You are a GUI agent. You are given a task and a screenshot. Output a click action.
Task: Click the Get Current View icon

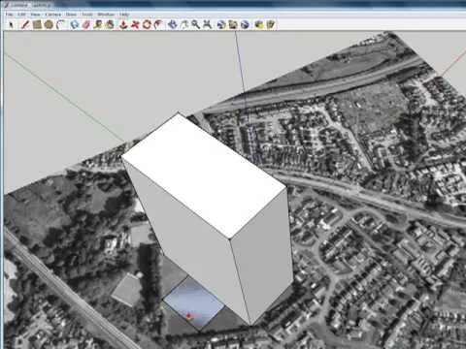coord(221,24)
